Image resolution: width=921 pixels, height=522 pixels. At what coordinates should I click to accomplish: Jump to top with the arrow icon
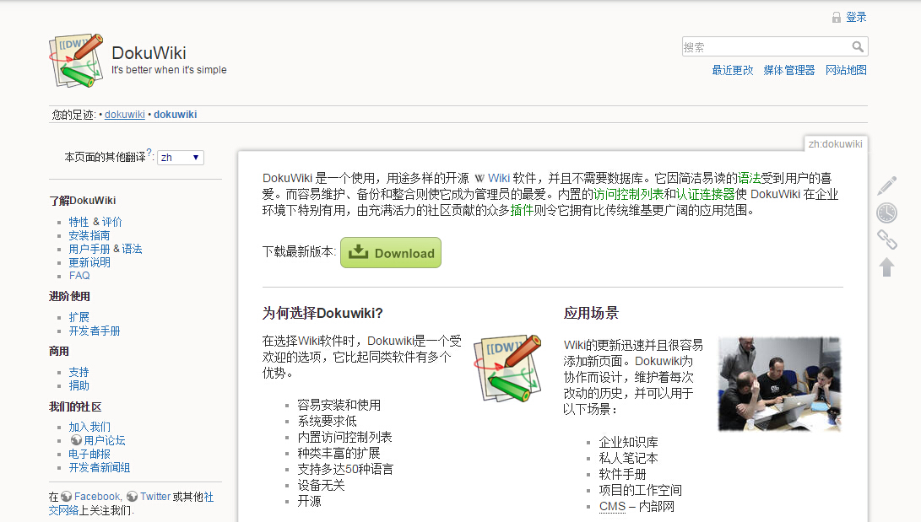coord(886,266)
